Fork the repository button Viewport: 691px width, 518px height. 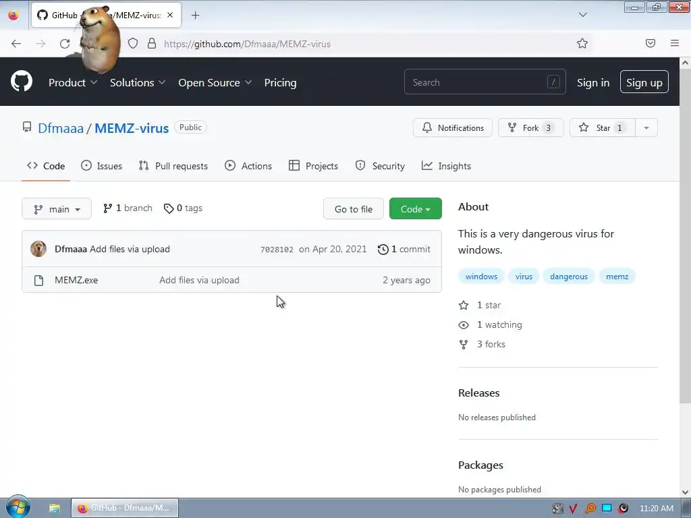pyautogui.click(x=531, y=127)
